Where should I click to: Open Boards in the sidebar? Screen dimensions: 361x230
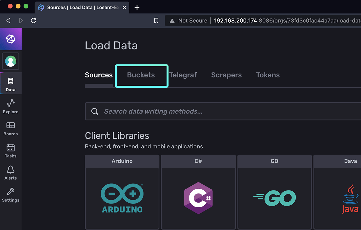click(x=11, y=128)
